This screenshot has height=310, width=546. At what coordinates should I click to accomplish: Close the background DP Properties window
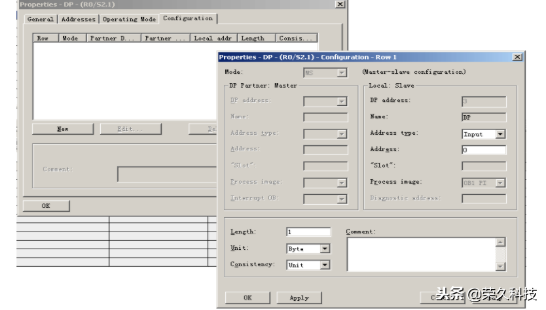(x=340, y=5)
